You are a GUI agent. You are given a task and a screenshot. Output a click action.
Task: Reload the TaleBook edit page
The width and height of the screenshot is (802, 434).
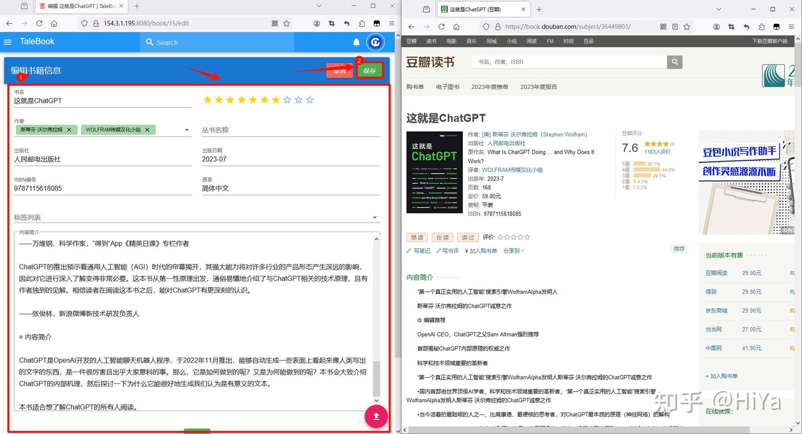coord(39,23)
